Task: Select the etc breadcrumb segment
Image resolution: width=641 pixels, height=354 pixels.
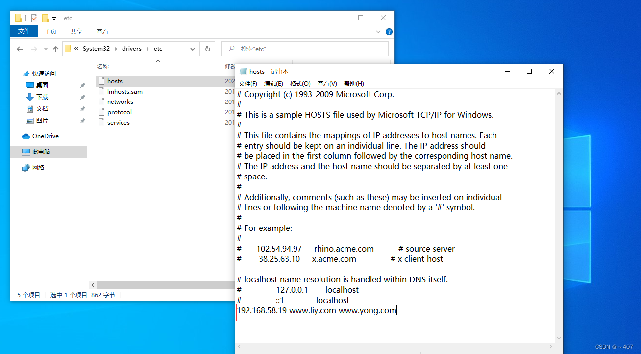Action: coord(158,49)
